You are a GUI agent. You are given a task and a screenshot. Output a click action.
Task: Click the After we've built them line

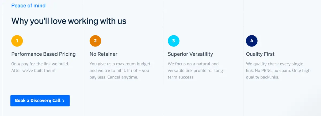click(x=33, y=71)
